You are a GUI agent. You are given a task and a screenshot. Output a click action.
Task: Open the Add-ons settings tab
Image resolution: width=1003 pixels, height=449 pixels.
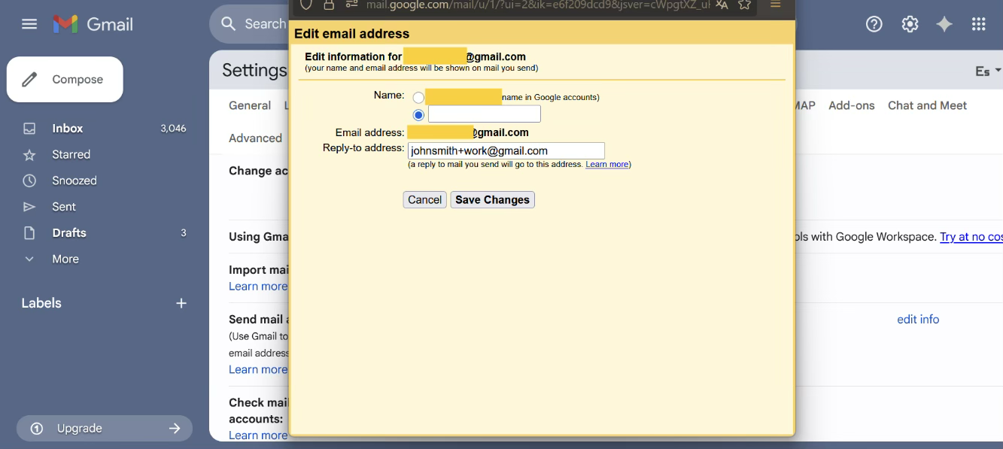pyautogui.click(x=851, y=105)
